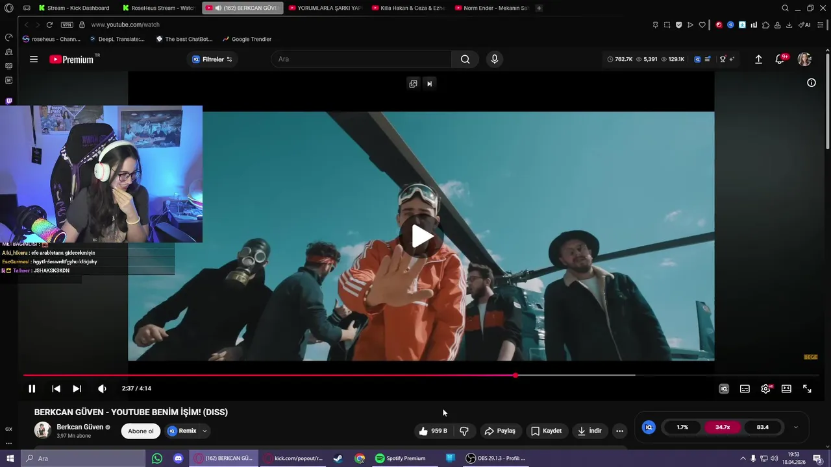This screenshot has width=831, height=467.
Task: Open the Opera AI sidebar button
Action: (804, 25)
